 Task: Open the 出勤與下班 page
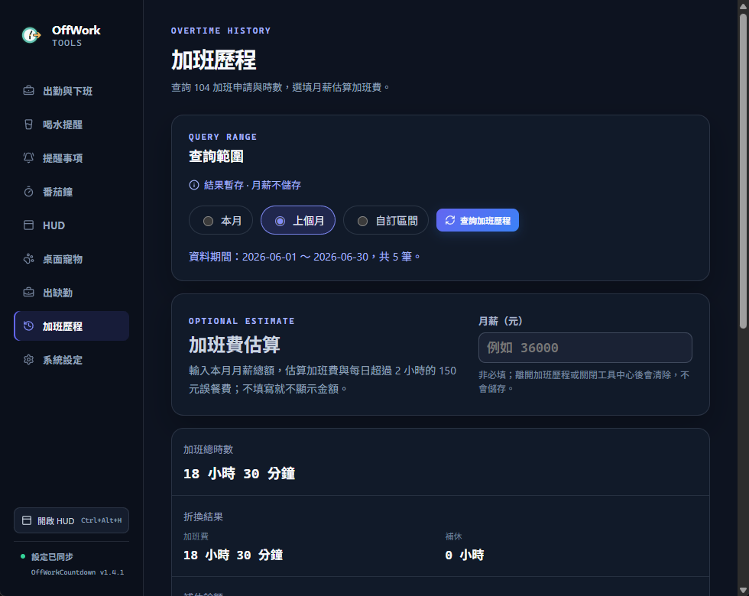click(x=72, y=91)
